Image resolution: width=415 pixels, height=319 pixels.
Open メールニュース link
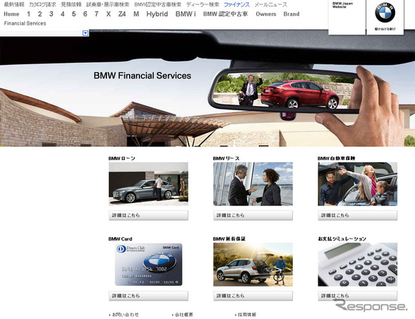[x=271, y=5]
